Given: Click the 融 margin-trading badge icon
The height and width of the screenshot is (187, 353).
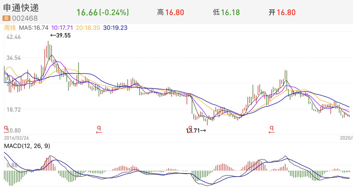Looking at the screenshot, I should pos(6,18).
